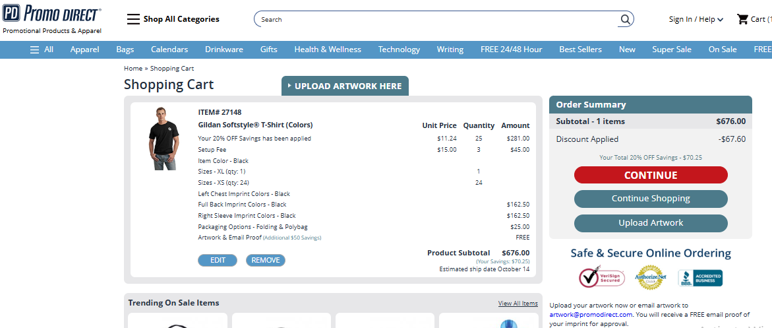Open the Calendars category

click(169, 49)
